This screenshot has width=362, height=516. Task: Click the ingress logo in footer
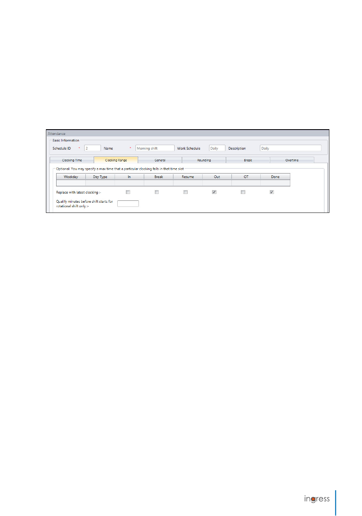pyautogui.click(x=317, y=499)
